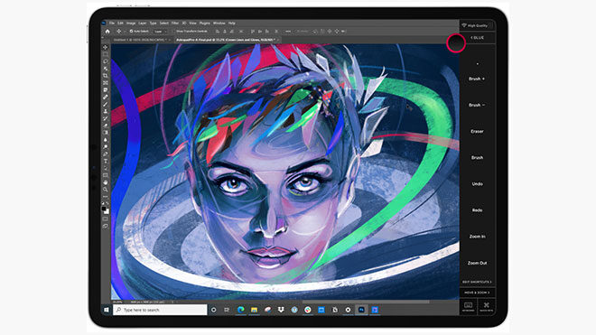Click the Move tool preset icon in options bar

(119, 32)
